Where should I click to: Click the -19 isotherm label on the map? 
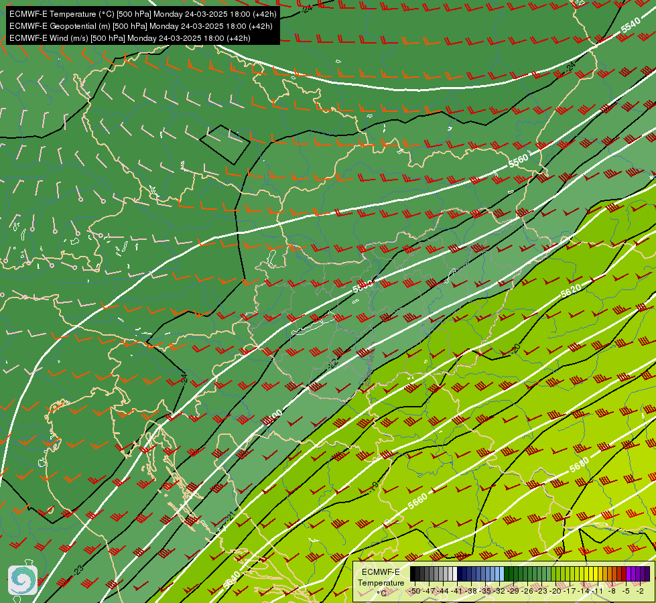[374, 486]
